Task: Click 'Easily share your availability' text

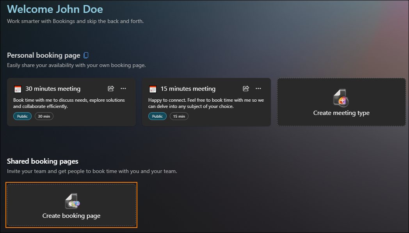Action: [76, 65]
